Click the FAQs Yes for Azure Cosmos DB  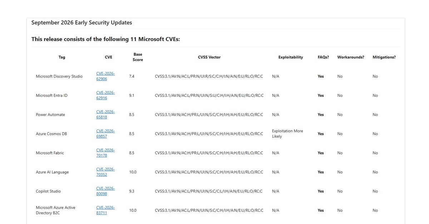[x=321, y=134]
